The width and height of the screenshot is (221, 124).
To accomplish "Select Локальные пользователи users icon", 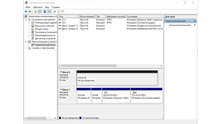I will (32, 32).
